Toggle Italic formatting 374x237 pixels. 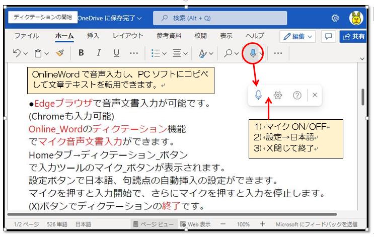(99, 52)
